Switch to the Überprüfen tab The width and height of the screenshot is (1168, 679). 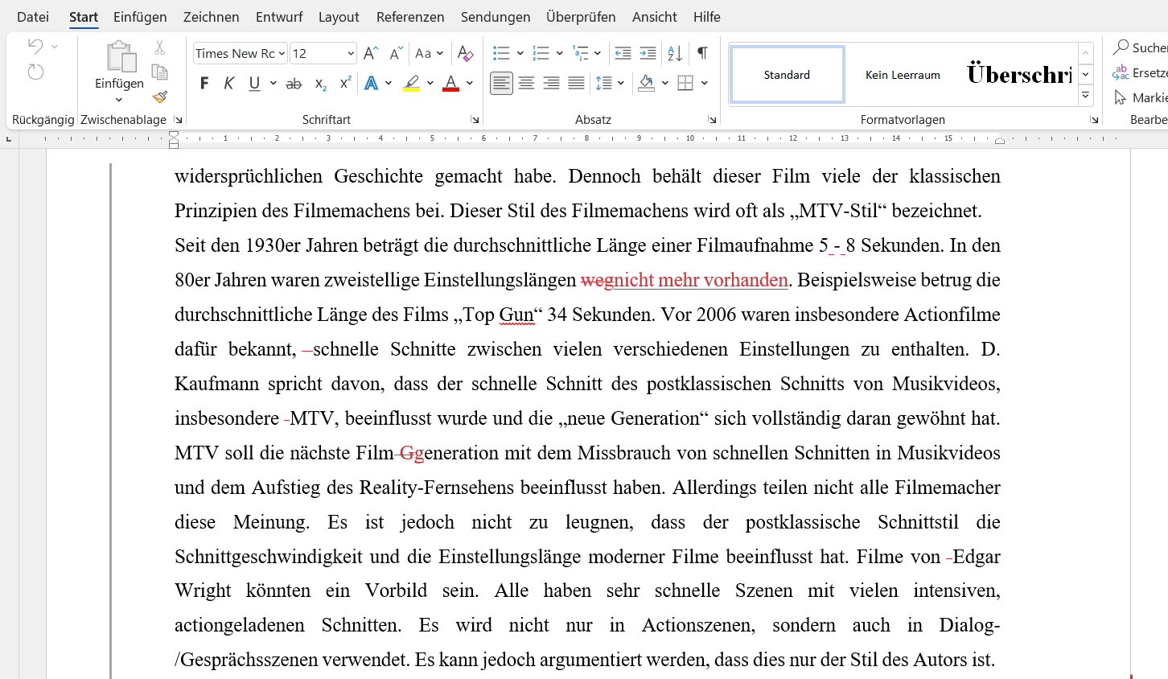(x=580, y=17)
